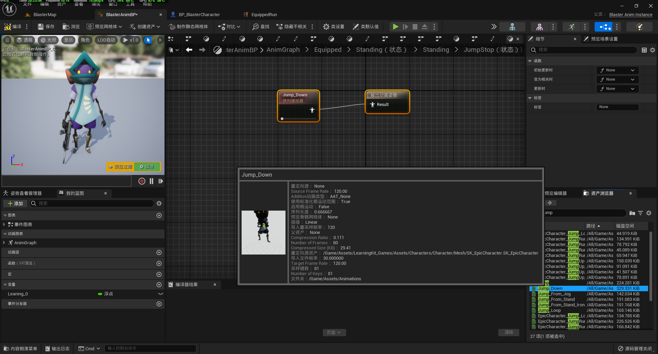658x354 pixels.
Task: Select the viewport cursor select-mode button
Action: pyautogui.click(x=148, y=40)
